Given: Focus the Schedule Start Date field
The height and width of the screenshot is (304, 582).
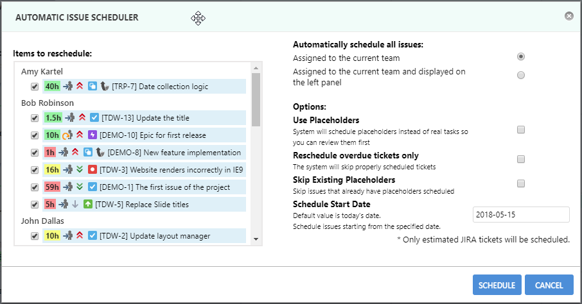Looking at the screenshot, I should click(521, 215).
